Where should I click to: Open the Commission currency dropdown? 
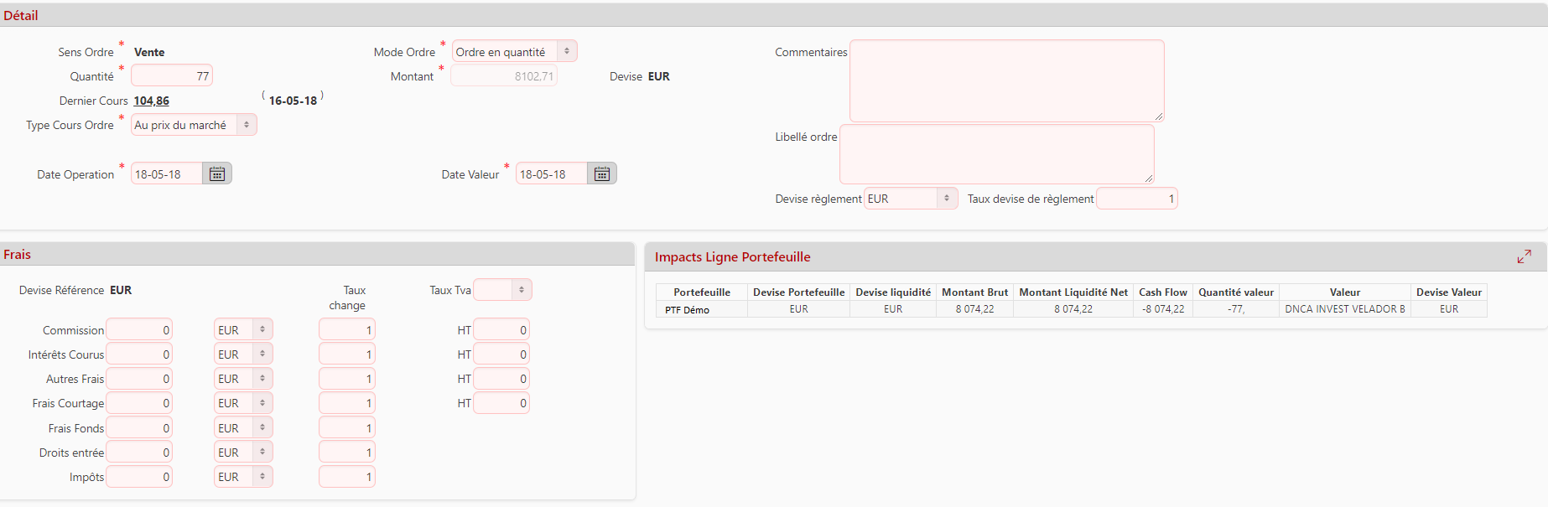(x=243, y=330)
